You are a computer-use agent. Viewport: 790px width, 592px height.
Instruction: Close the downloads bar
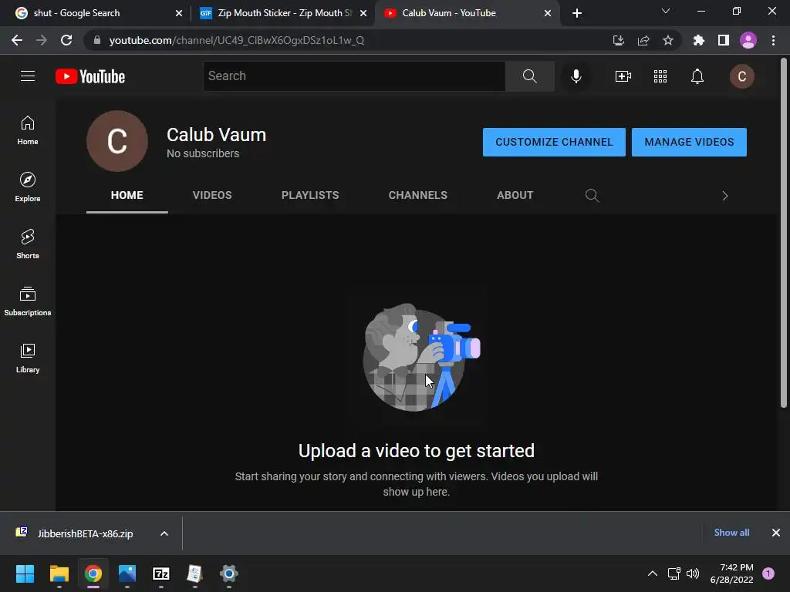click(776, 533)
